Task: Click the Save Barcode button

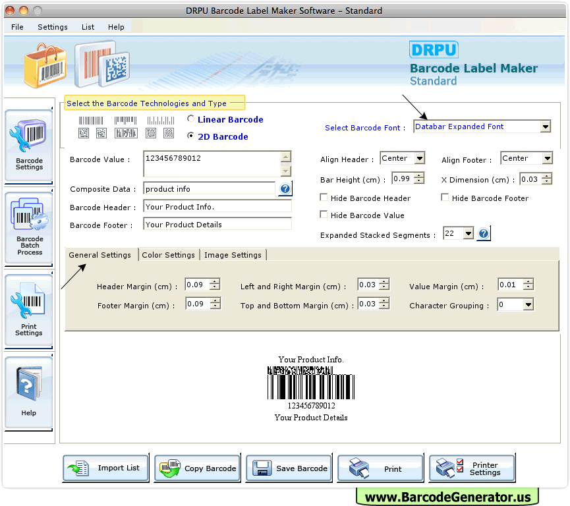Action: click(289, 468)
